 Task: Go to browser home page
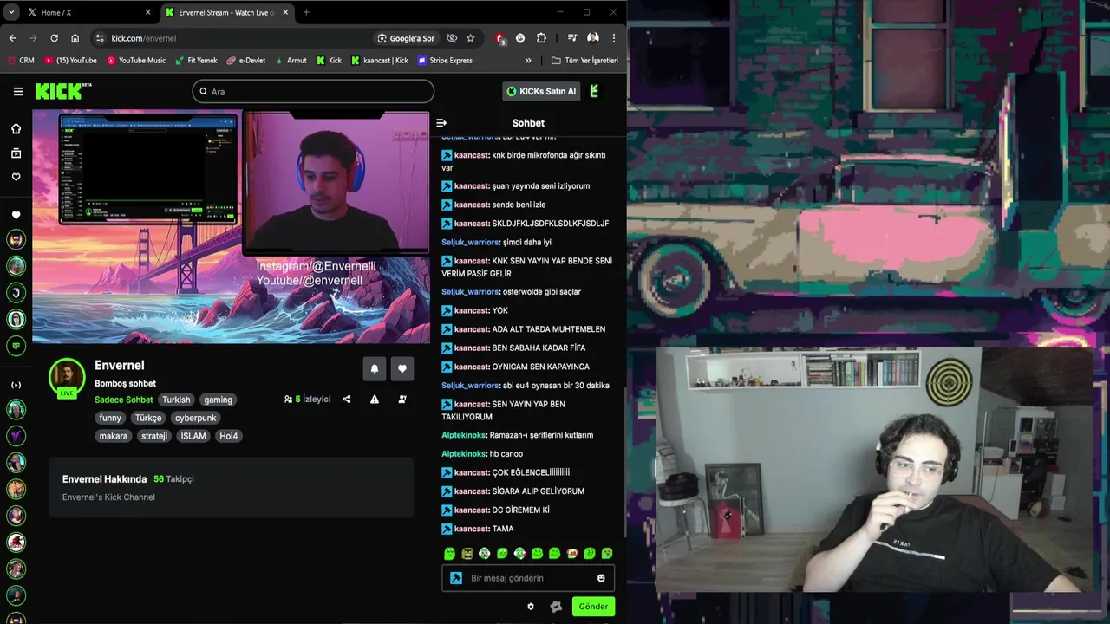point(75,38)
